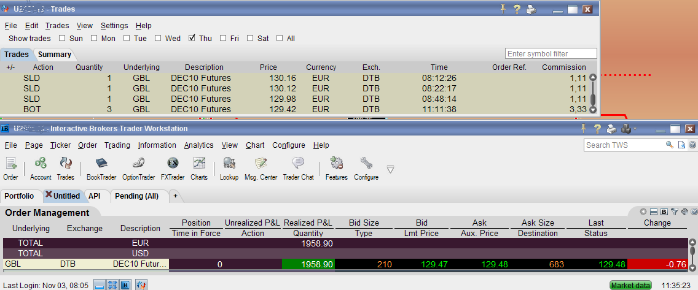Check the Sat show-trades checkbox

250,38
